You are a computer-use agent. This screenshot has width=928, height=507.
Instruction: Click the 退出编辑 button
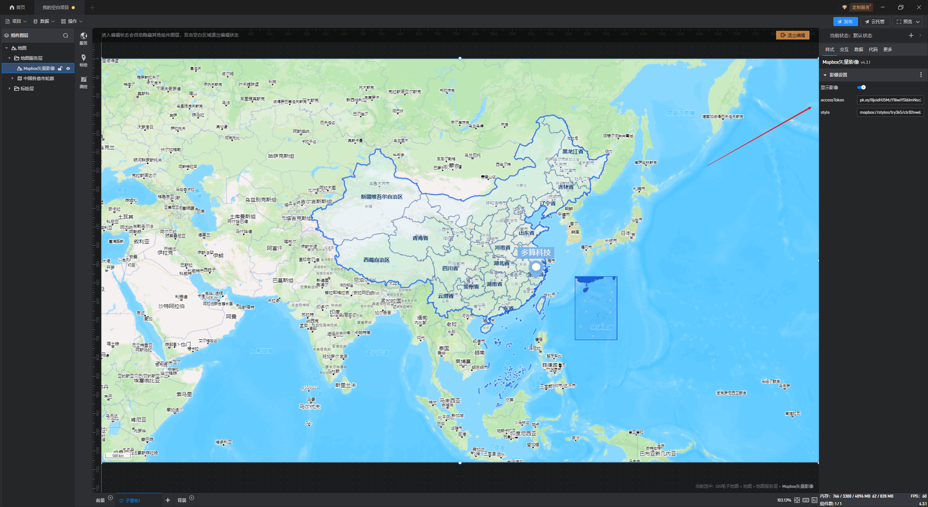792,35
